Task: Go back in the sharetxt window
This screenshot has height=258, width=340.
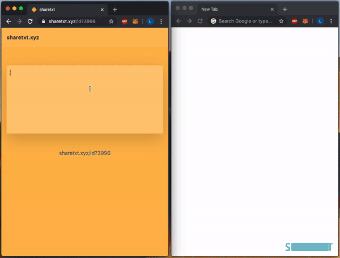Action: 8,21
